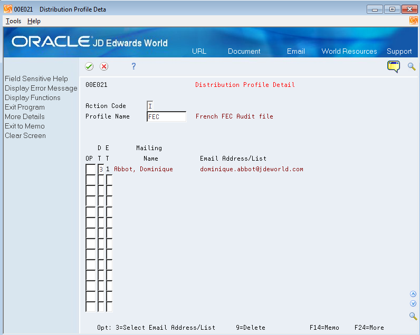
Task: Click the JD Edwards icon in the title bar
Action: 8,9
